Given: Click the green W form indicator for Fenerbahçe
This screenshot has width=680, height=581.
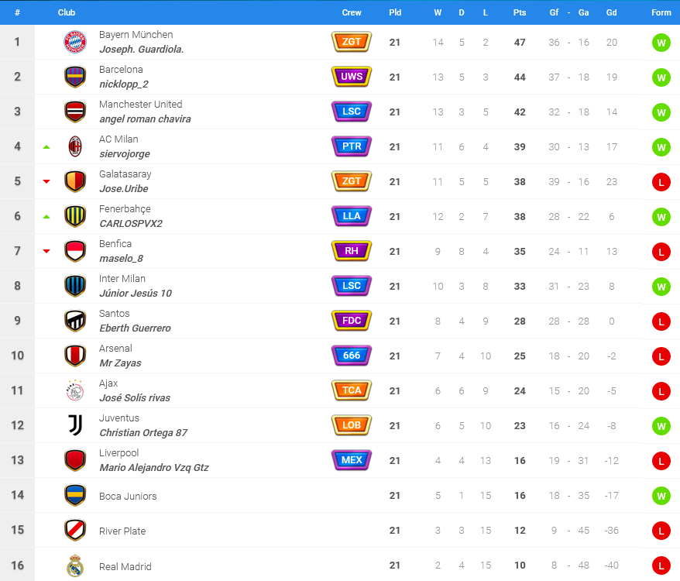Looking at the screenshot, I should tap(661, 216).
